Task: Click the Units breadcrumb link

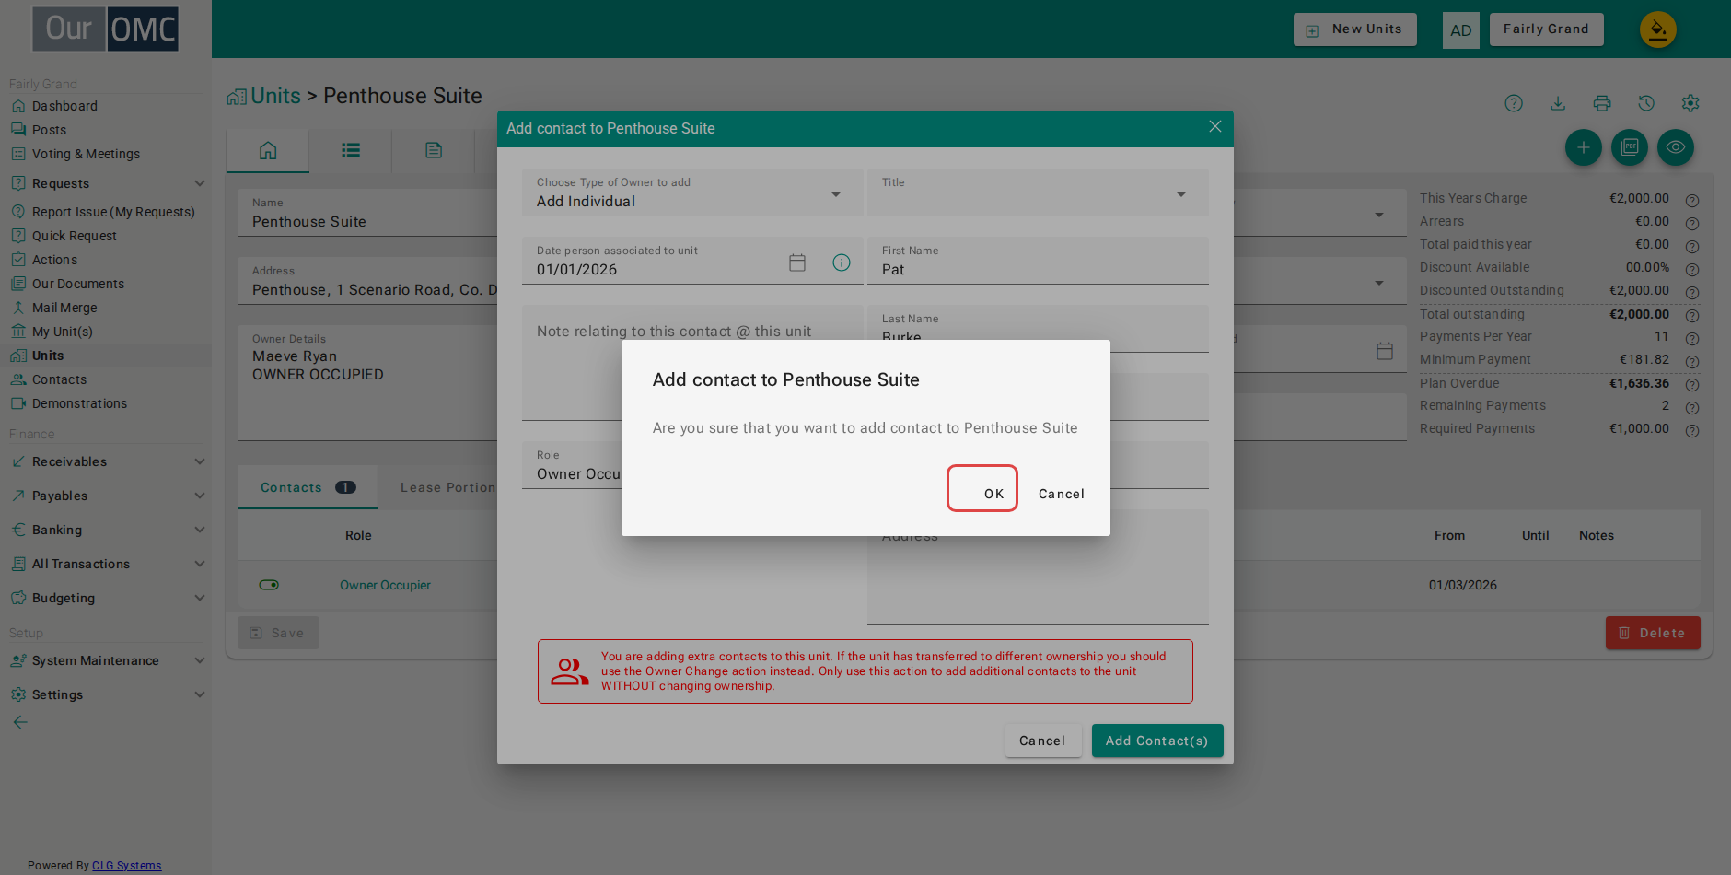Action: pyautogui.click(x=275, y=96)
